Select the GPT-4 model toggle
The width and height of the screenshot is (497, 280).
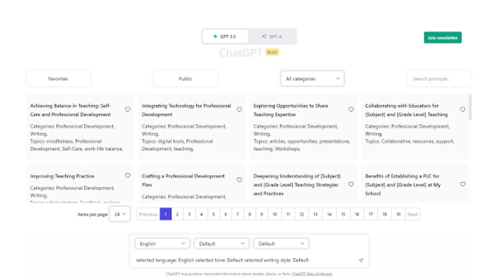click(272, 36)
